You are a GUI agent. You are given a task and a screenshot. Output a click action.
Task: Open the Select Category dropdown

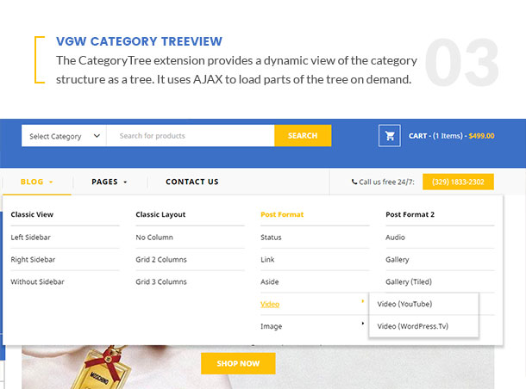pyautogui.click(x=62, y=136)
